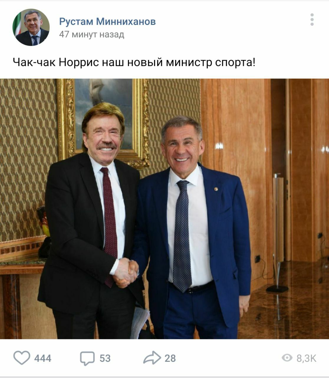This screenshot has width=329, height=378.
Task: Click the 444 likes counter
Action: coord(43,358)
